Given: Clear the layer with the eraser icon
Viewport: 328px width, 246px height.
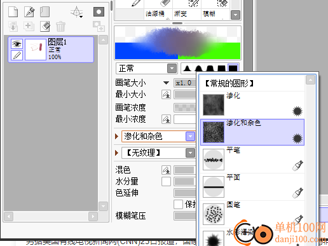Looking at the screenshot, I should pyautogui.click(x=45, y=27).
